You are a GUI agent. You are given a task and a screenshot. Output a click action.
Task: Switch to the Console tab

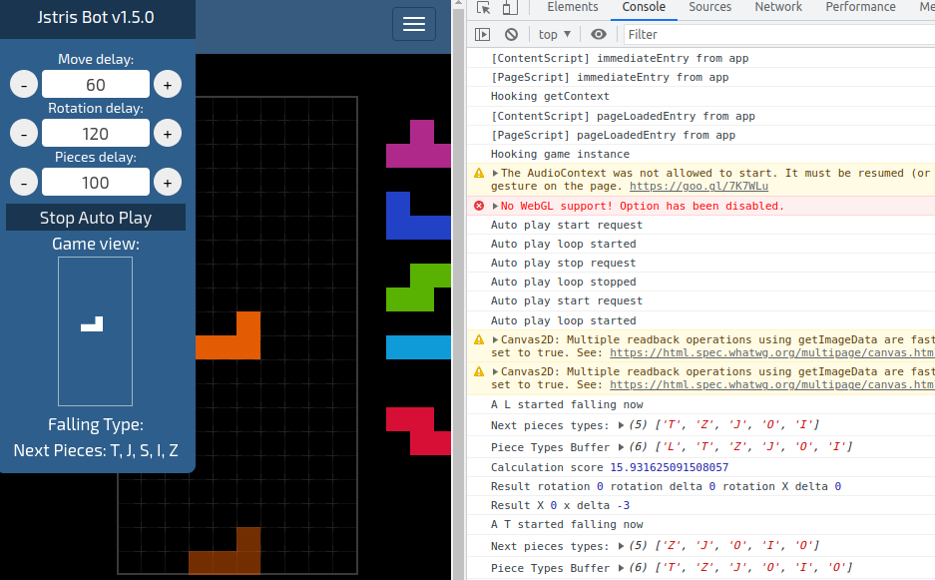(x=644, y=7)
